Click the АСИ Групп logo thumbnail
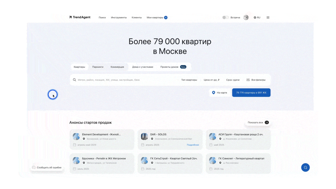 [212, 136]
